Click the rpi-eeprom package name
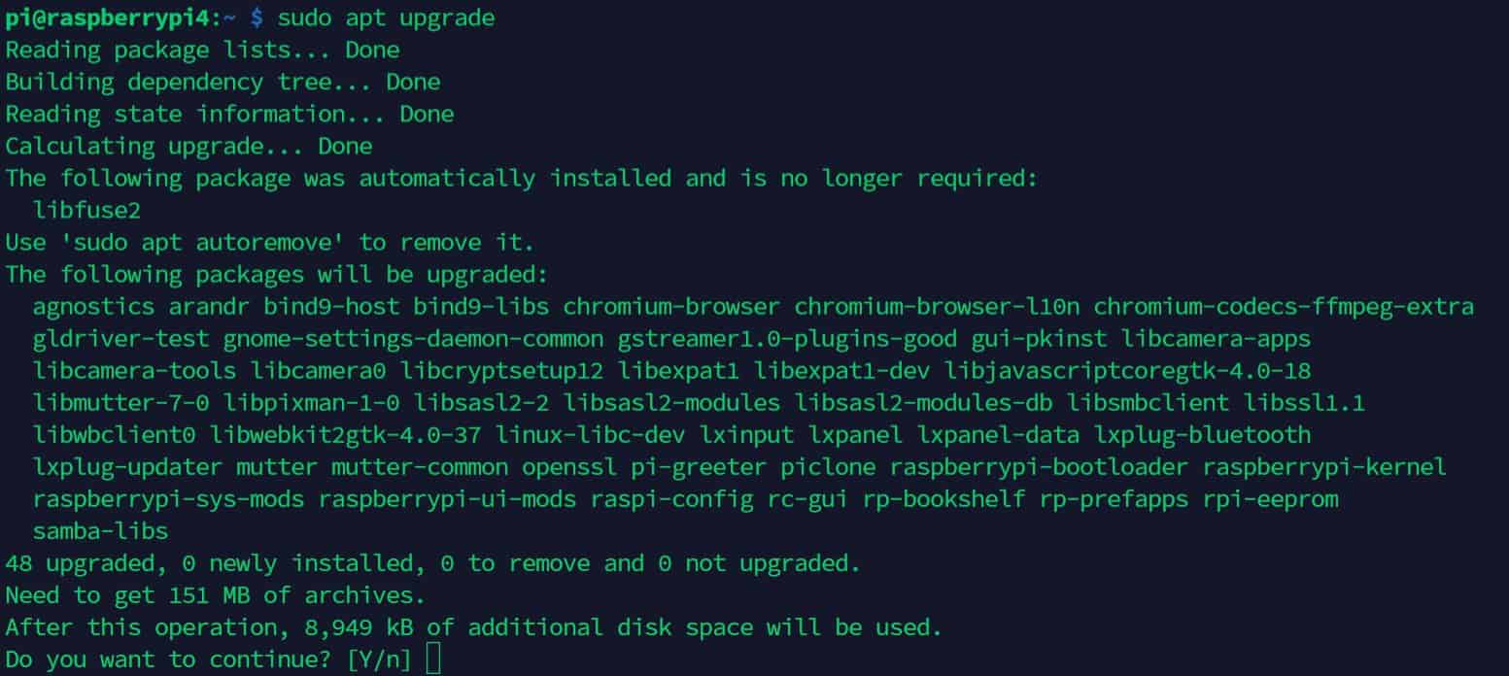Viewport: 1509px width, 676px height. pyautogui.click(x=1270, y=498)
